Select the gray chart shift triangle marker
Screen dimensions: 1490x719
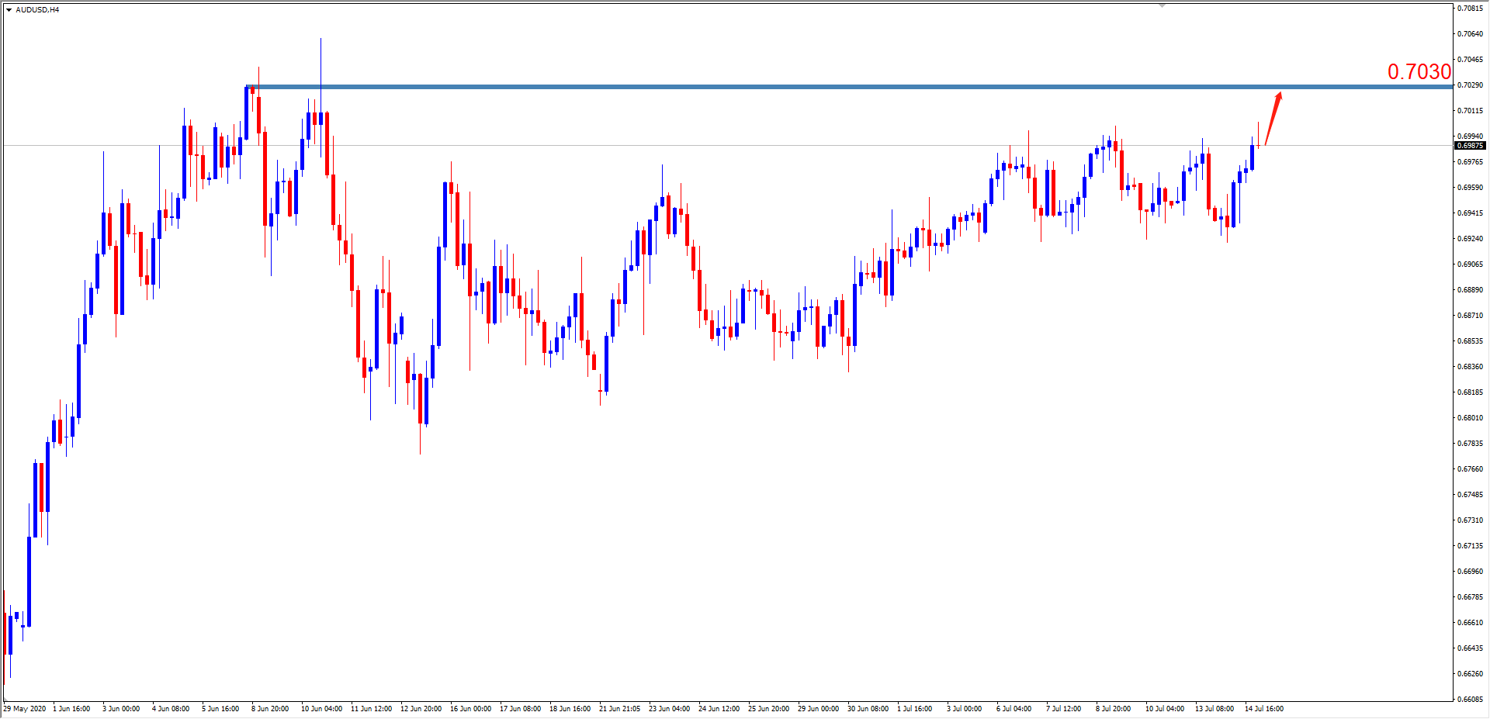(x=1162, y=5)
